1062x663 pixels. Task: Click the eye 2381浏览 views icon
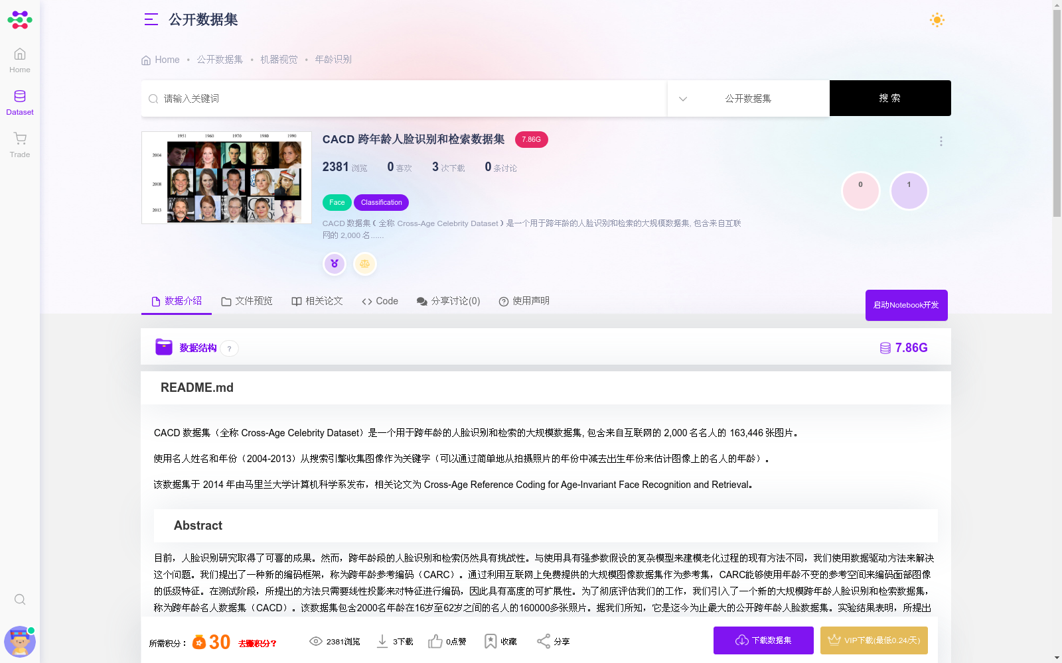(316, 641)
